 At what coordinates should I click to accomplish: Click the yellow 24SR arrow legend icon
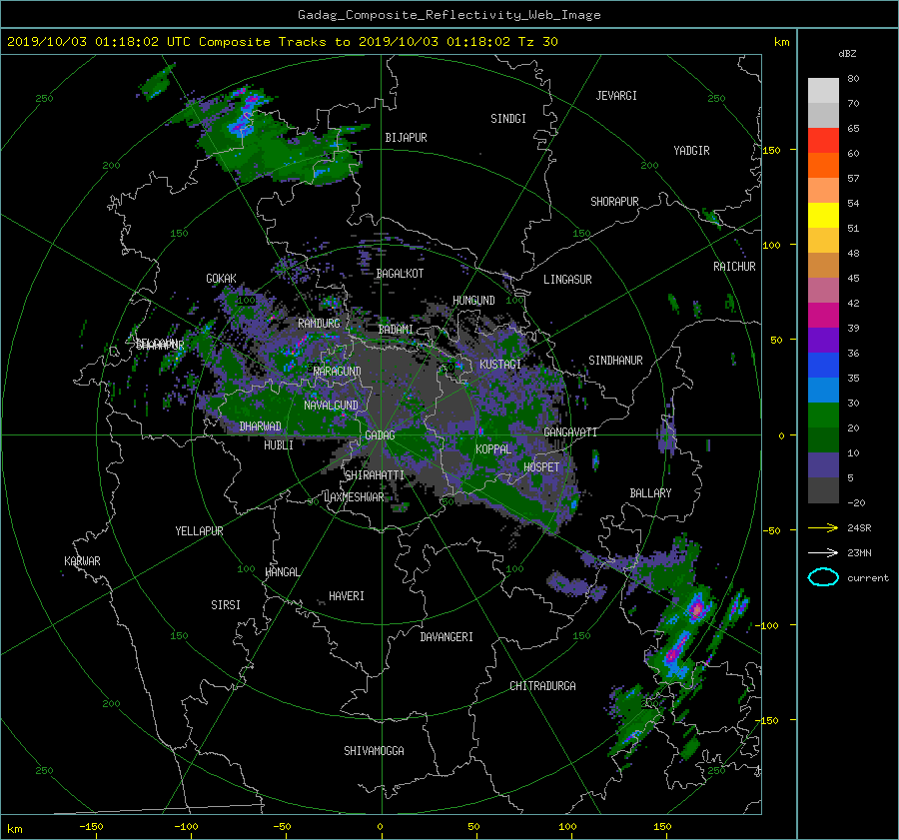(823, 527)
